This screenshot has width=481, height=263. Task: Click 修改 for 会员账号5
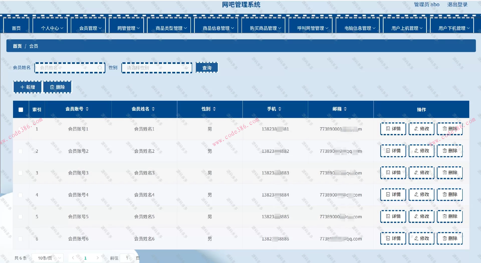[421, 216]
